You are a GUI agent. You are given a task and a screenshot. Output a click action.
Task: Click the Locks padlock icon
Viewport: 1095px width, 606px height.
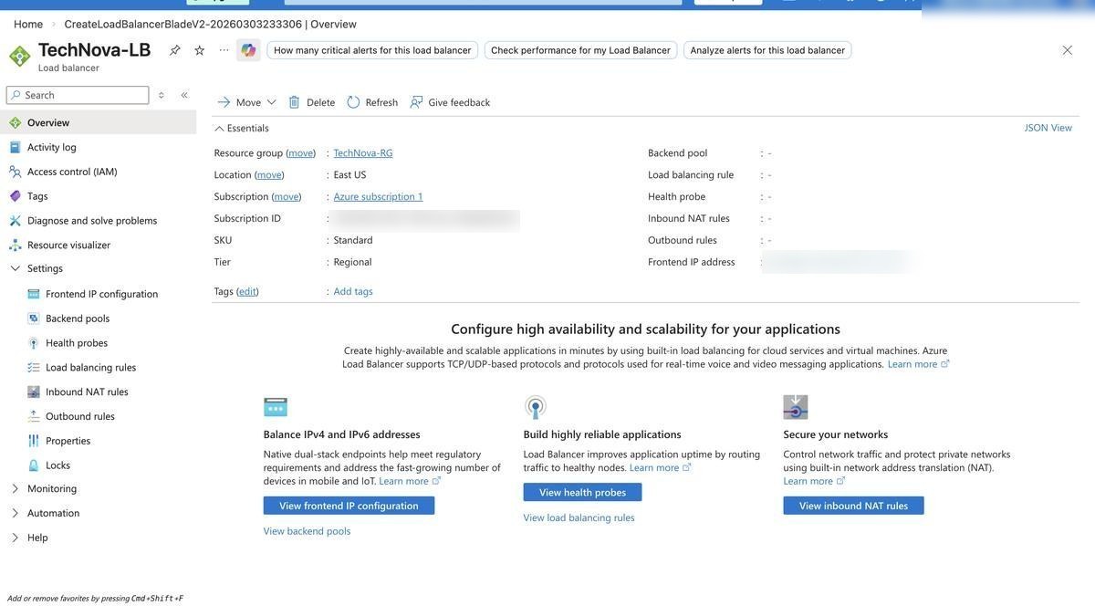(34, 465)
